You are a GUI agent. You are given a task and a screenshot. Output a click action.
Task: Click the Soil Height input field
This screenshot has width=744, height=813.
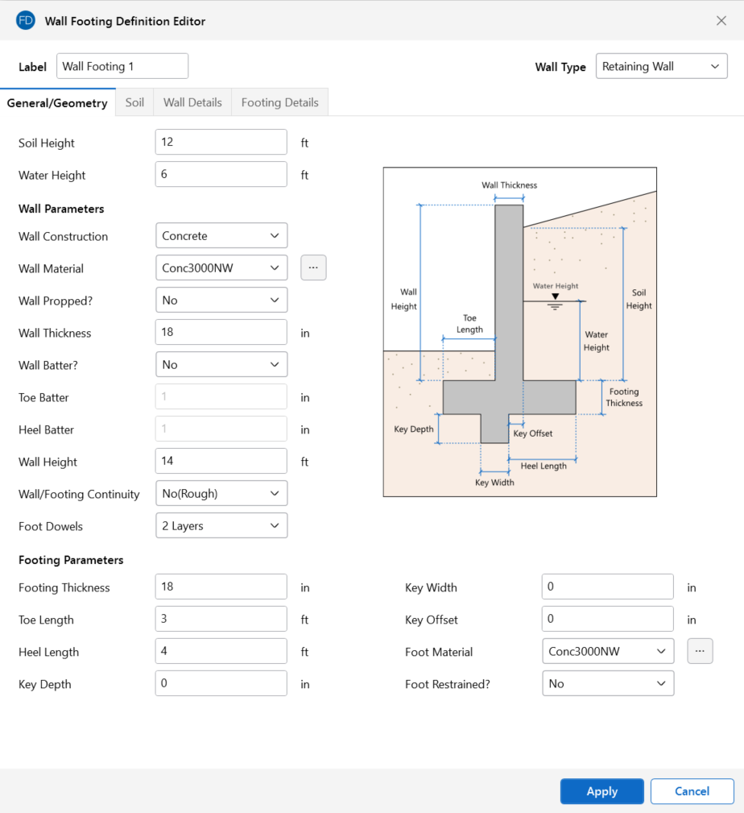click(x=221, y=142)
